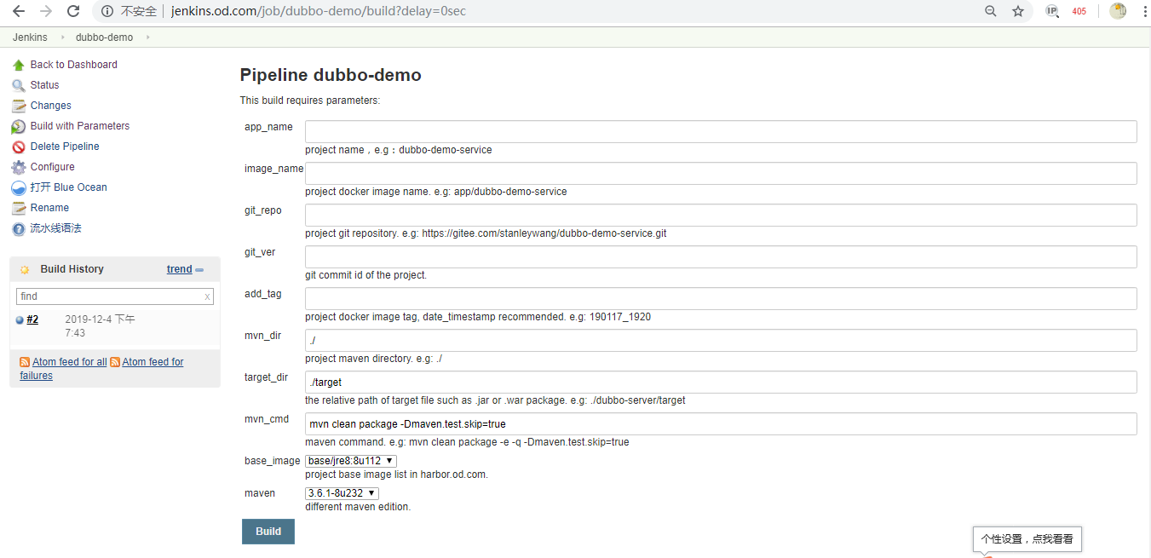Screen dimensions: 1151x558
Task: Open the 流水线语法 link
Action: [x=56, y=228]
